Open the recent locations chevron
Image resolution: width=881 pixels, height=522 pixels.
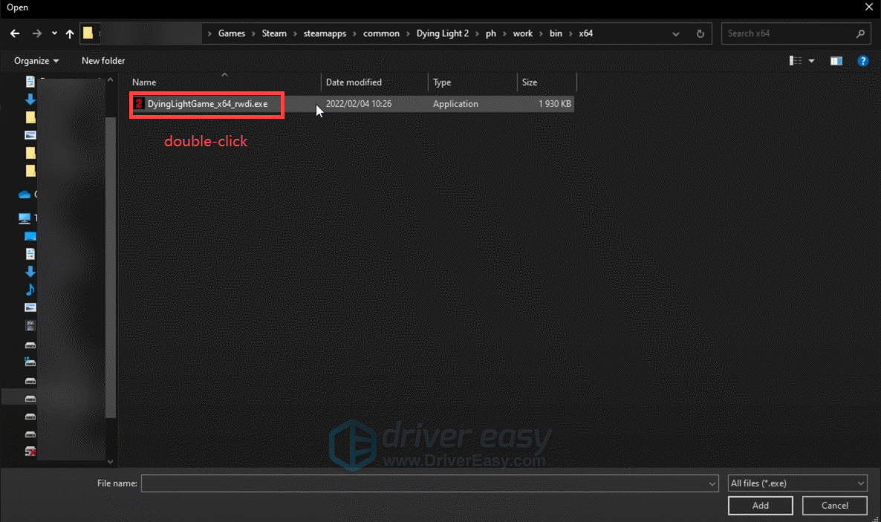[x=54, y=33]
